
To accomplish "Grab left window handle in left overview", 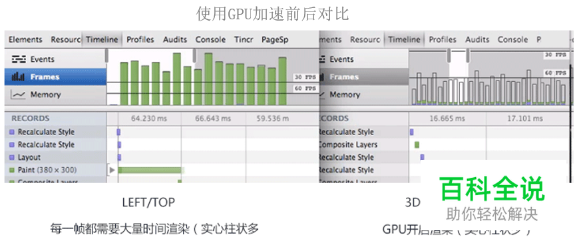I will click(107, 56).
